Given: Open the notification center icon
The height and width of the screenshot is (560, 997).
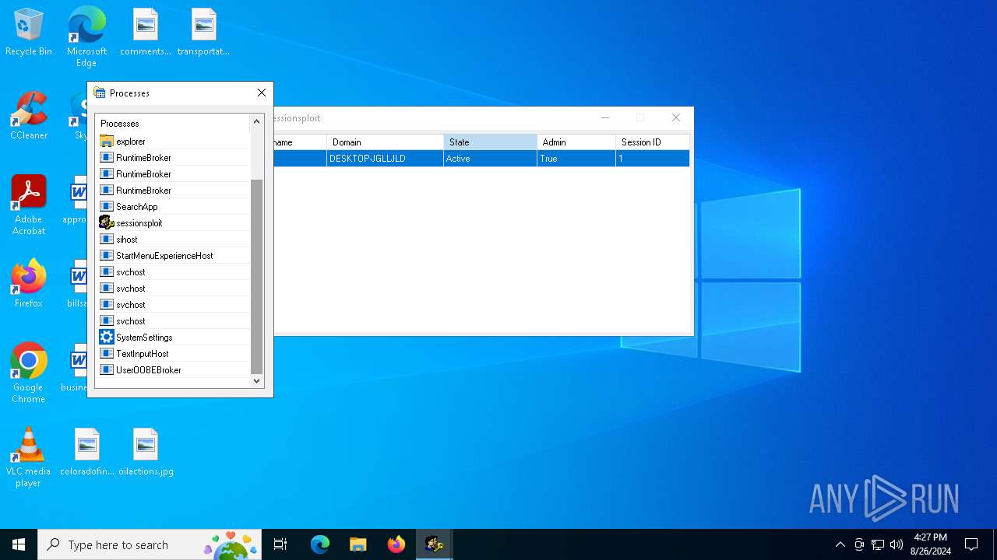Looking at the screenshot, I should pyautogui.click(x=971, y=544).
